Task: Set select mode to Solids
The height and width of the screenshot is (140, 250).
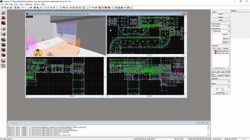Action: point(221,20)
